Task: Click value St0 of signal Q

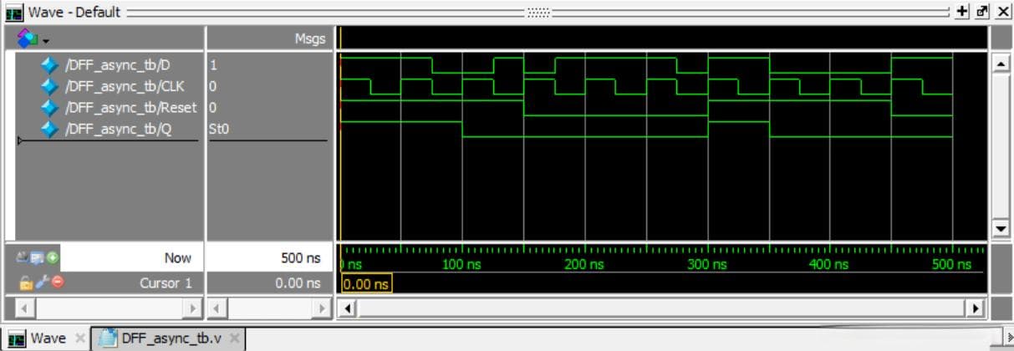Action: (x=219, y=129)
